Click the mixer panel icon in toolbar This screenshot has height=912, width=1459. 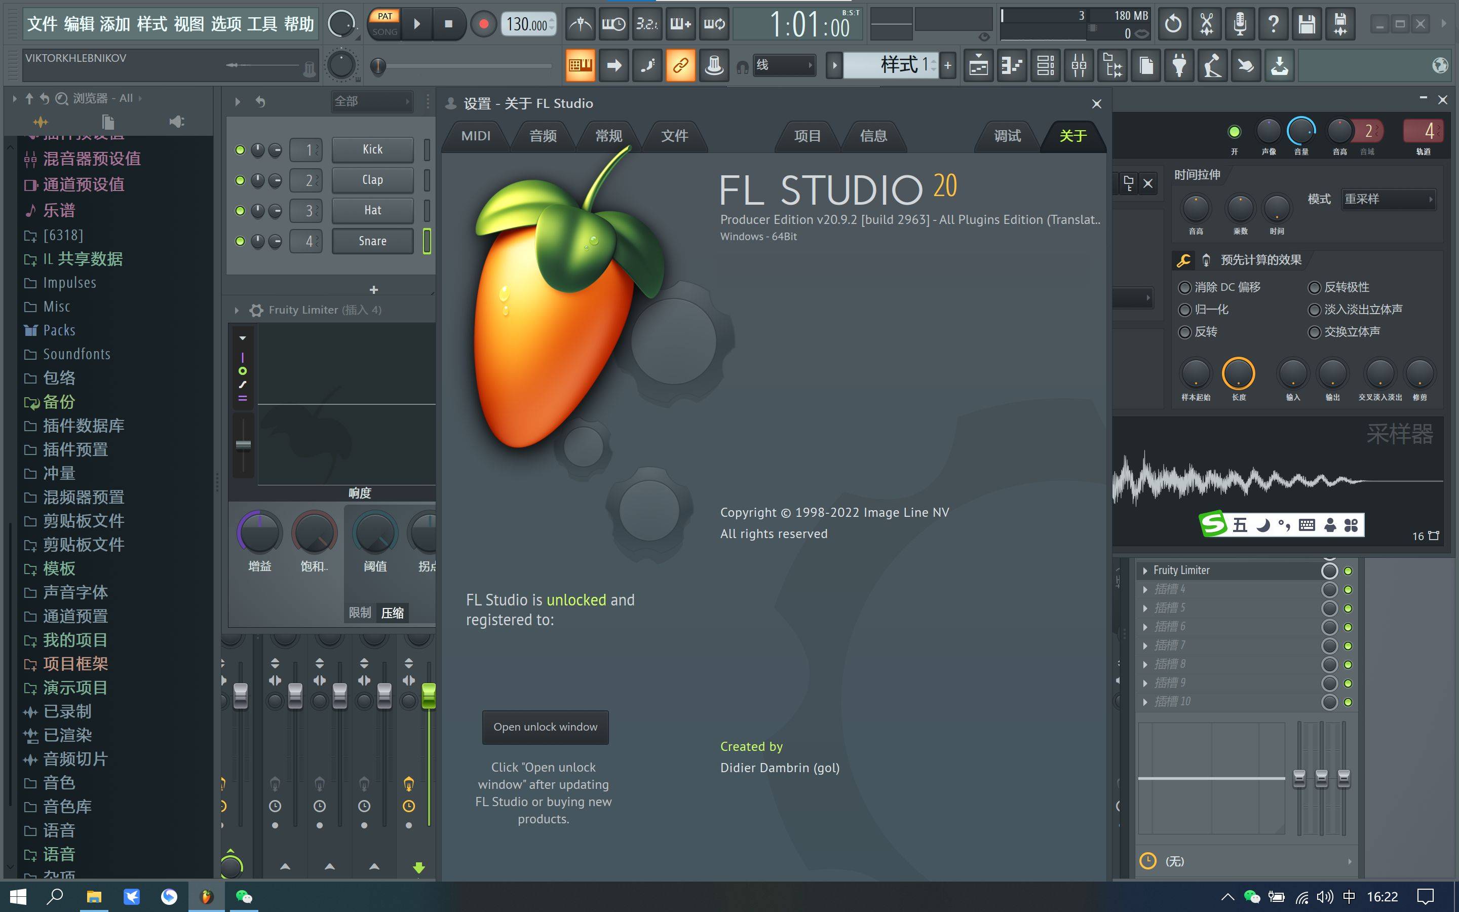pyautogui.click(x=1079, y=66)
